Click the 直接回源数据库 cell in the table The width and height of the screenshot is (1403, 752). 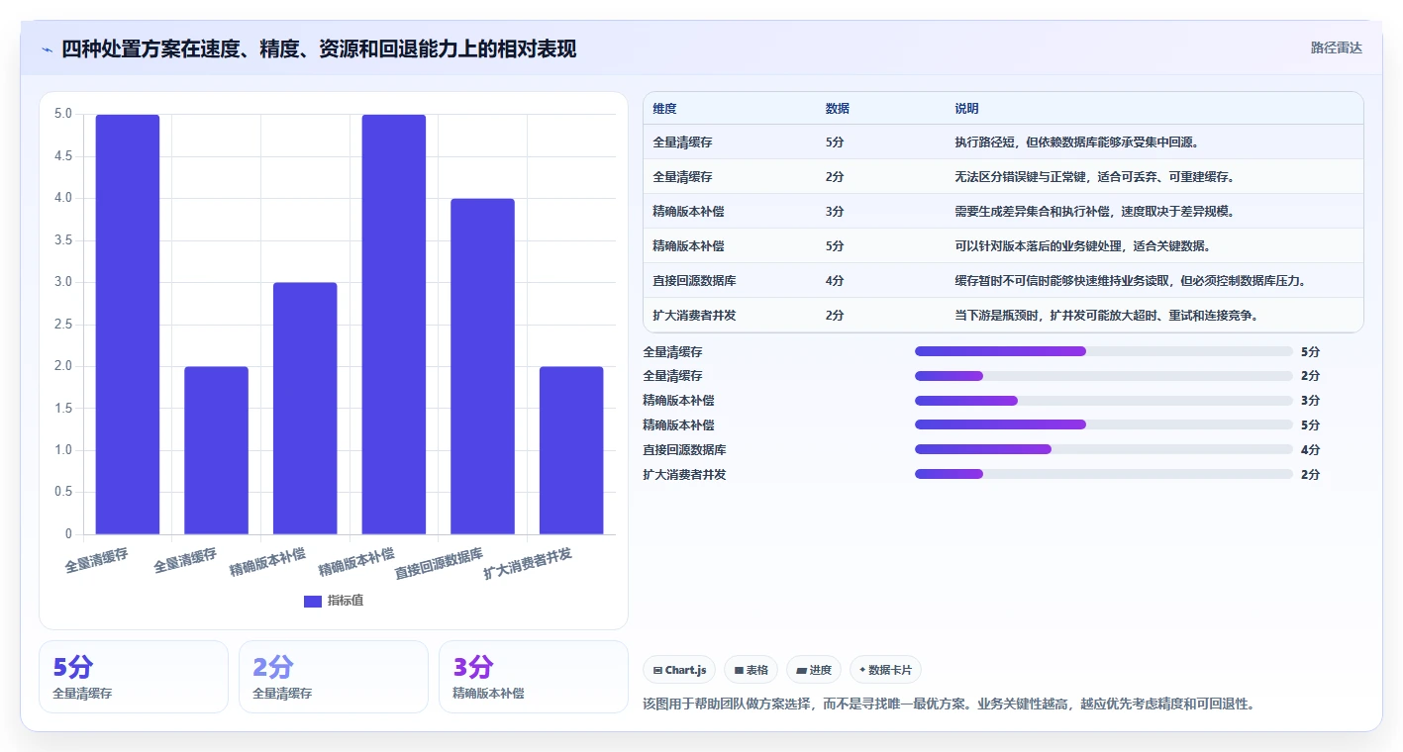tap(694, 281)
